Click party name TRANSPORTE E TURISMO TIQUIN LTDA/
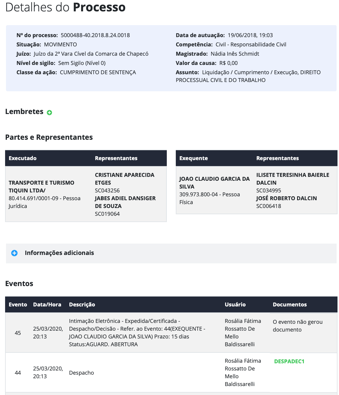339x395 pixels. (x=41, y=186)
